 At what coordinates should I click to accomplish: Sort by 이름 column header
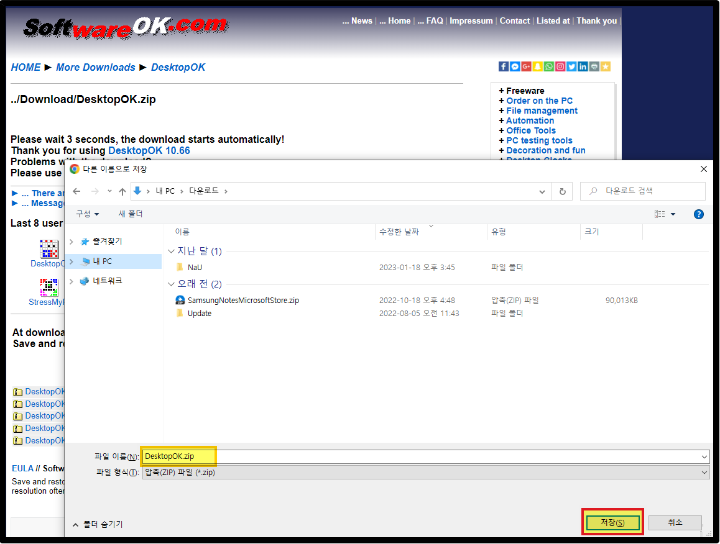coord(182,232)
